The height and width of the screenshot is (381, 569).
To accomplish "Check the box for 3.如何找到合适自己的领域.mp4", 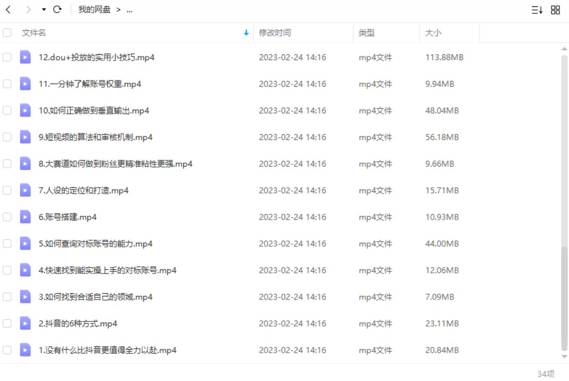I will (7, 297).
